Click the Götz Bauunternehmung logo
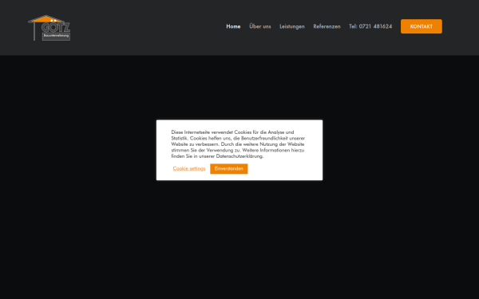 [49, 28]
